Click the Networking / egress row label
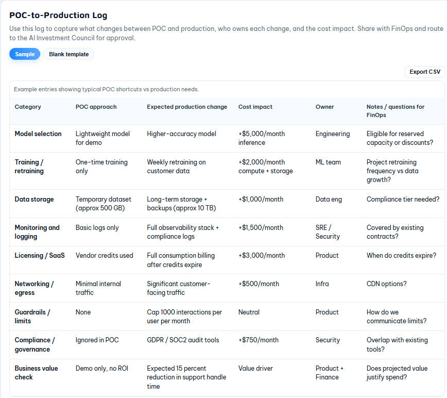 (x=34, y=288)
